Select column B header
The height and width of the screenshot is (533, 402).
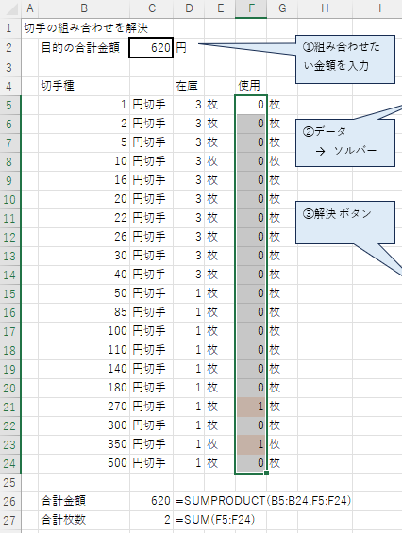[84, 8]
